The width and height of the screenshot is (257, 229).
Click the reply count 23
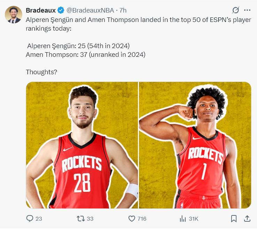pos(39,219)
